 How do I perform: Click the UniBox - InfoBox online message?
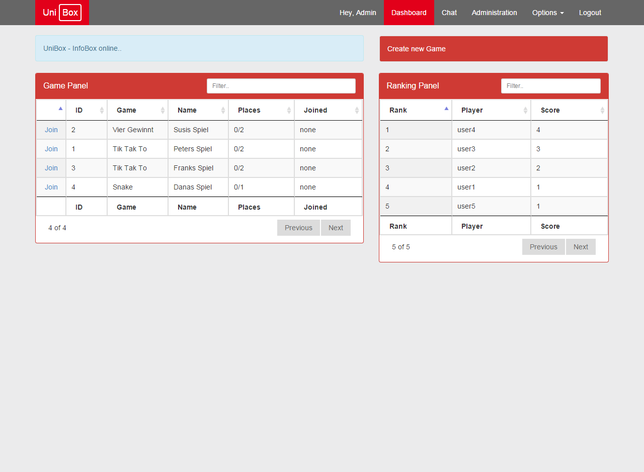coord(199,48)
